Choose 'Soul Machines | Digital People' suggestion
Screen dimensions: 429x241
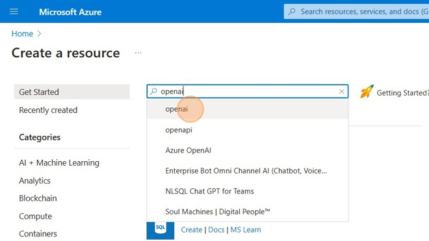pos(248,212)
